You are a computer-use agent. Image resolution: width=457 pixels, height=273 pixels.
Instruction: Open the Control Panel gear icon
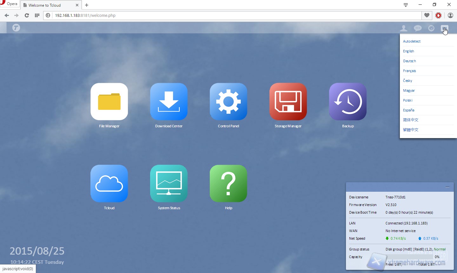coord(228,102)
